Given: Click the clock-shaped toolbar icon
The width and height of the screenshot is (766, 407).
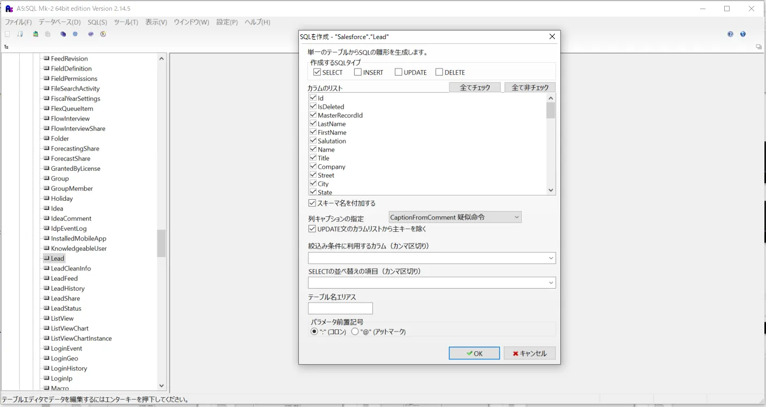Looking at the screenshot, I should pos(103,34).
